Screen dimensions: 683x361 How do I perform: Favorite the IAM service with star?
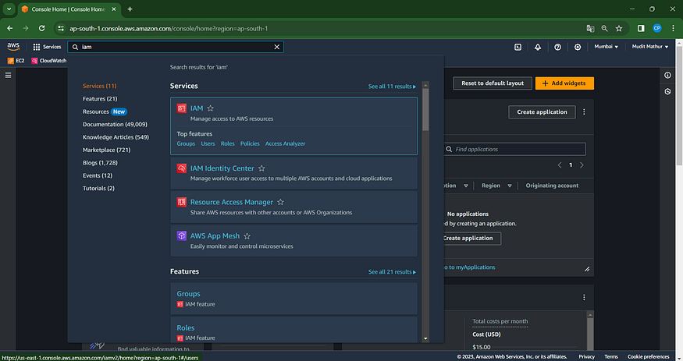(x=211, y=108)
